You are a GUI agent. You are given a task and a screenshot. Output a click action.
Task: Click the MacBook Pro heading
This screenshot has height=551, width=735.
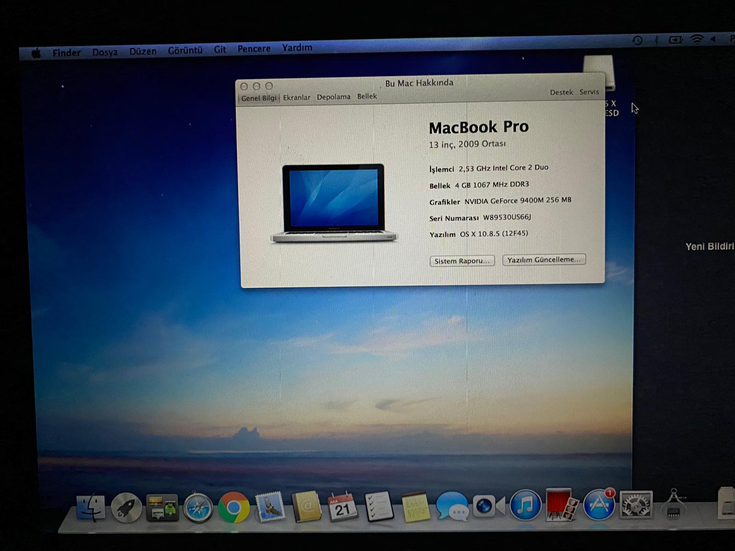[x=479, y=127]
